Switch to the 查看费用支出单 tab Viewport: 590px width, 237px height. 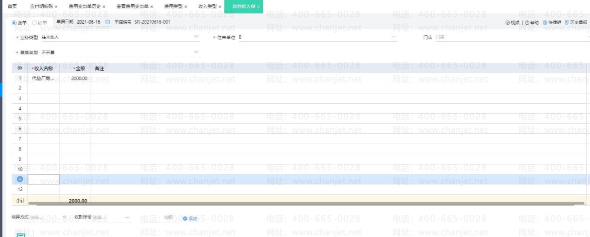pyautogui.click(x=133, y=7)
